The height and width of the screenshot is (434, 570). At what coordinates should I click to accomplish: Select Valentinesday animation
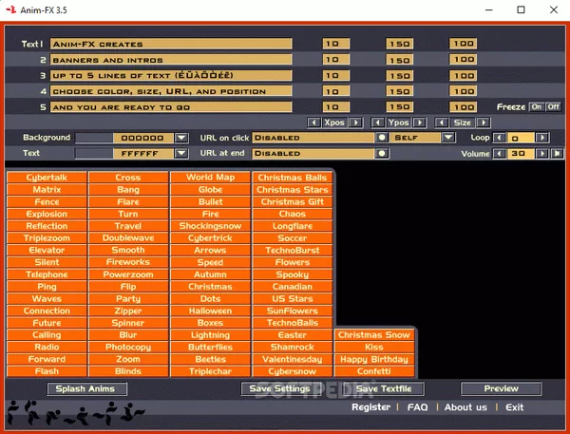click(293, 359)
